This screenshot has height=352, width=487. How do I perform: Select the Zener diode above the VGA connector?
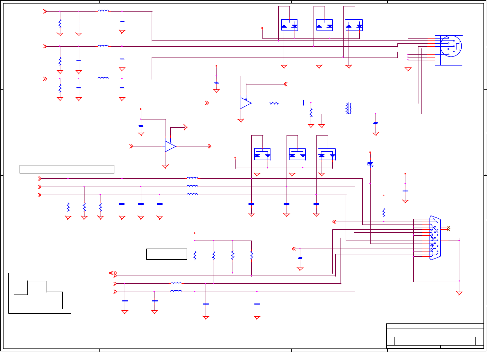[370, 164]
